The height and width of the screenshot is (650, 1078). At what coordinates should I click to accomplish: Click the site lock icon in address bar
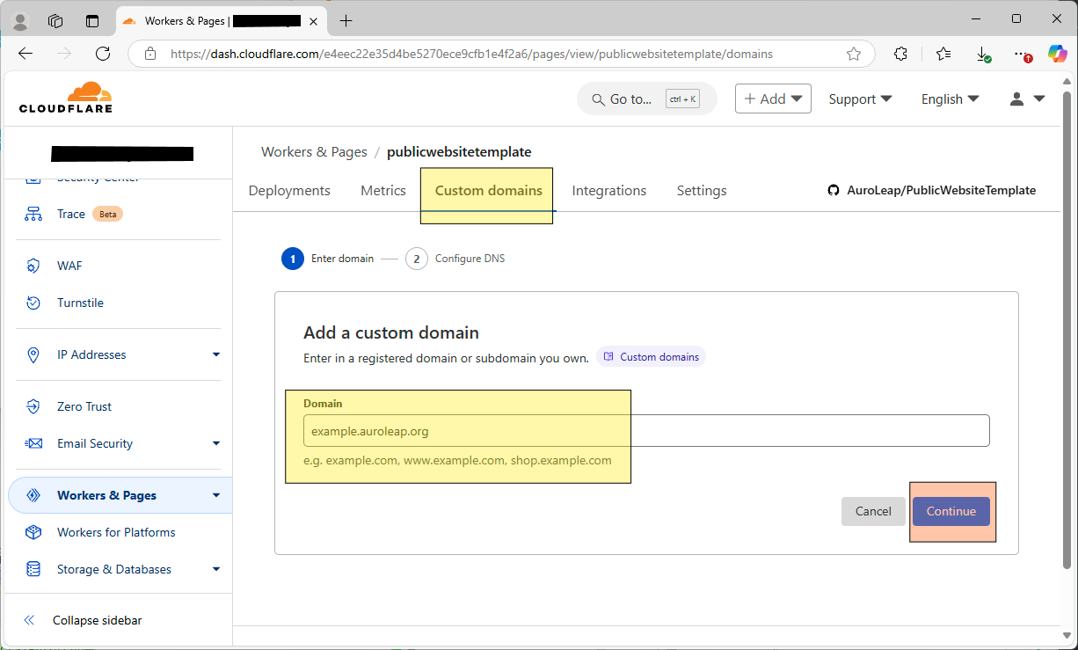[150, 54]
